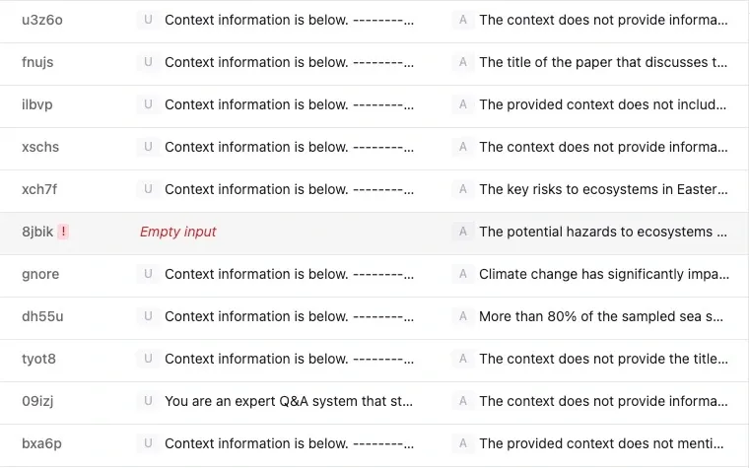This screenshot has width=750, height=468.
Task: Click the A badge in the 8jbik row
Action: click(x=462, y=232)
